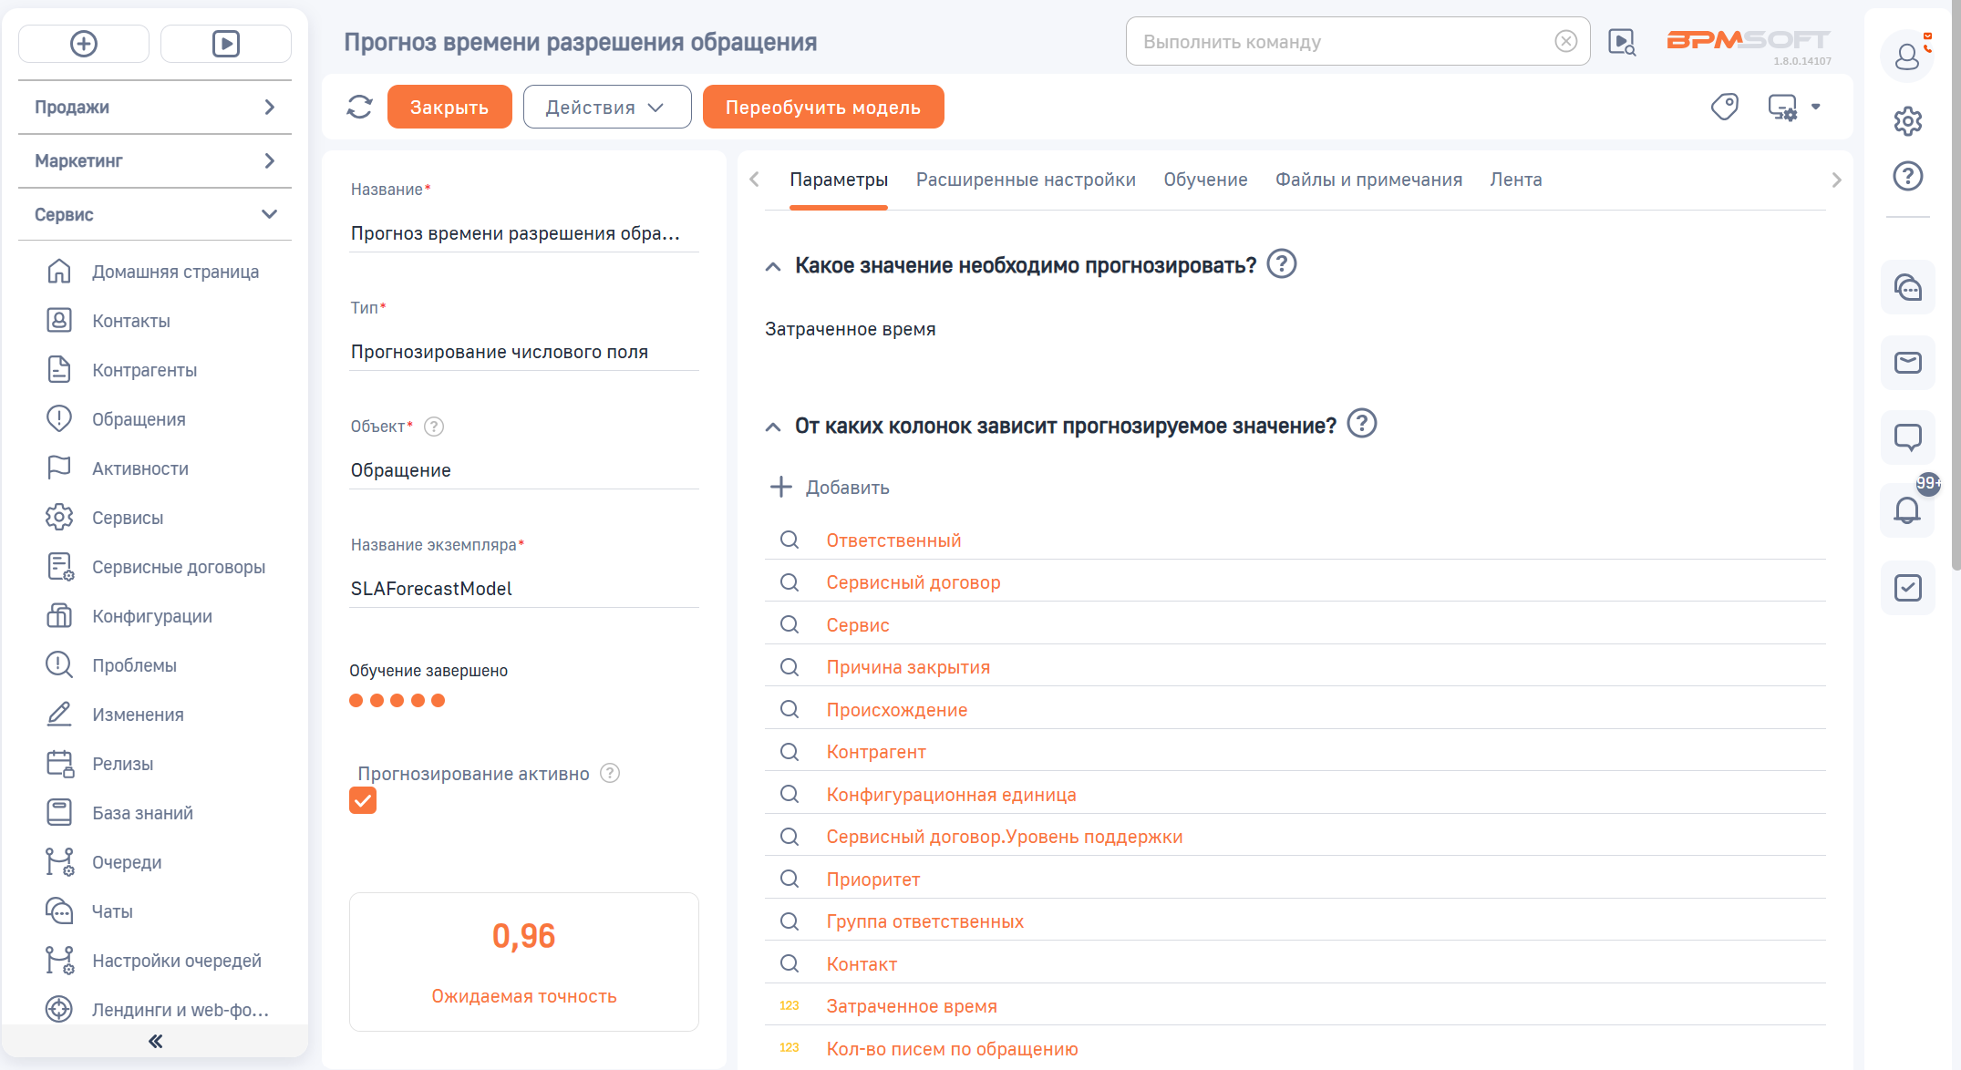1961x1070 pixels.
Task: Open the chats panel icon on the right
Action: point(1908,287)
